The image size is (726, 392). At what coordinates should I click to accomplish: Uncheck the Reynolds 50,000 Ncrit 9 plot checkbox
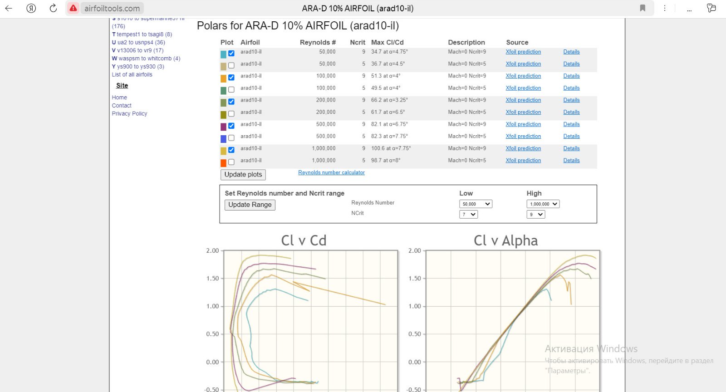point(231,54)
